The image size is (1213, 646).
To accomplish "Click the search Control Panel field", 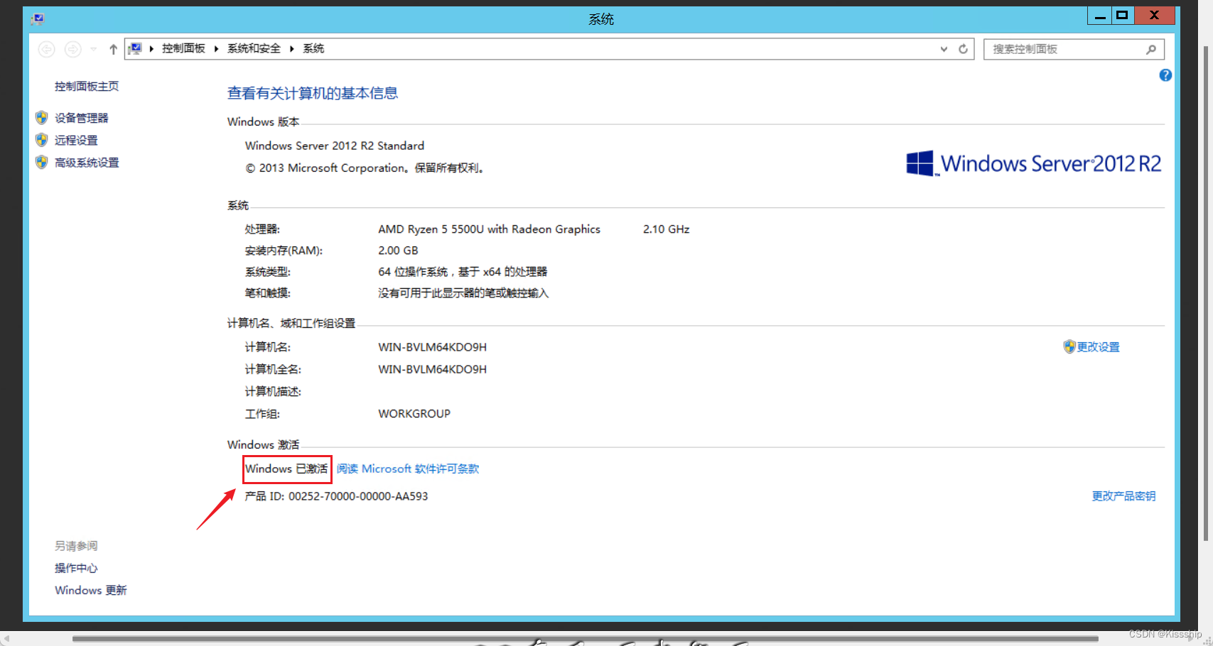I will tap(1074, 49).
